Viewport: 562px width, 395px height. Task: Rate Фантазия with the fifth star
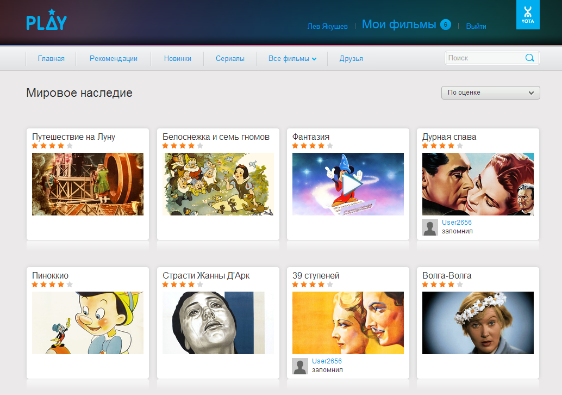tap(330, 146)
